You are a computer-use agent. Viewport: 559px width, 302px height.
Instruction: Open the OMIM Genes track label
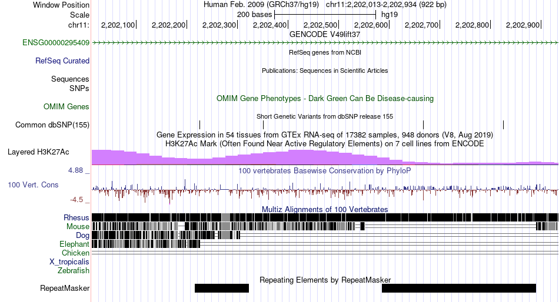click(x=66, y=107)
